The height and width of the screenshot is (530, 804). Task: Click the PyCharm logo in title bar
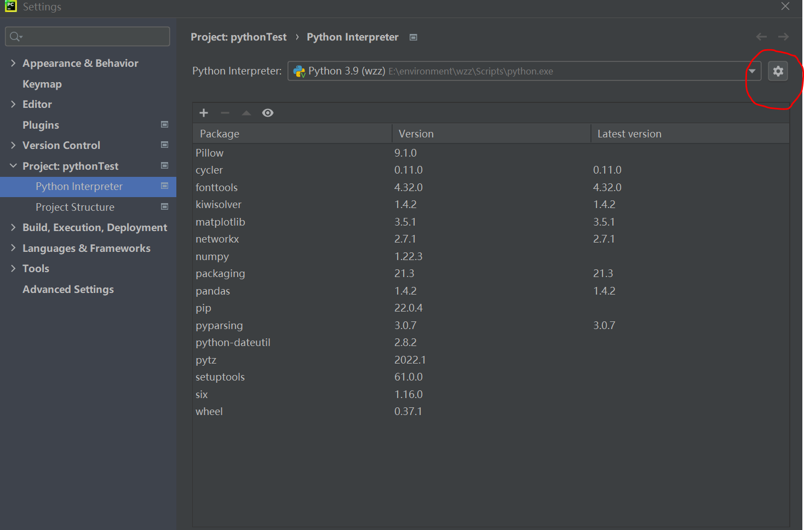(11, 6)
